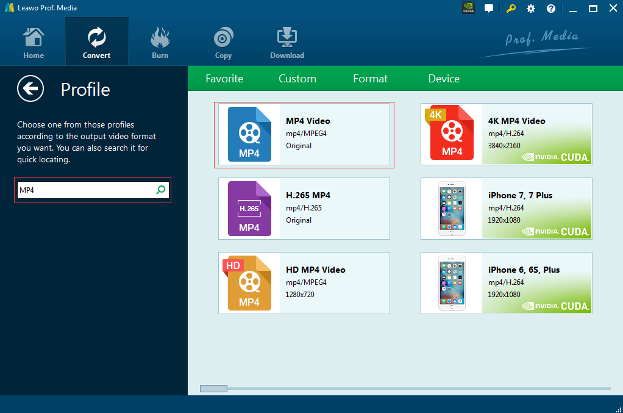The image size is (623, 413).
Task: Open the Custom profiles tab
Action: click(x=297, y=79)
